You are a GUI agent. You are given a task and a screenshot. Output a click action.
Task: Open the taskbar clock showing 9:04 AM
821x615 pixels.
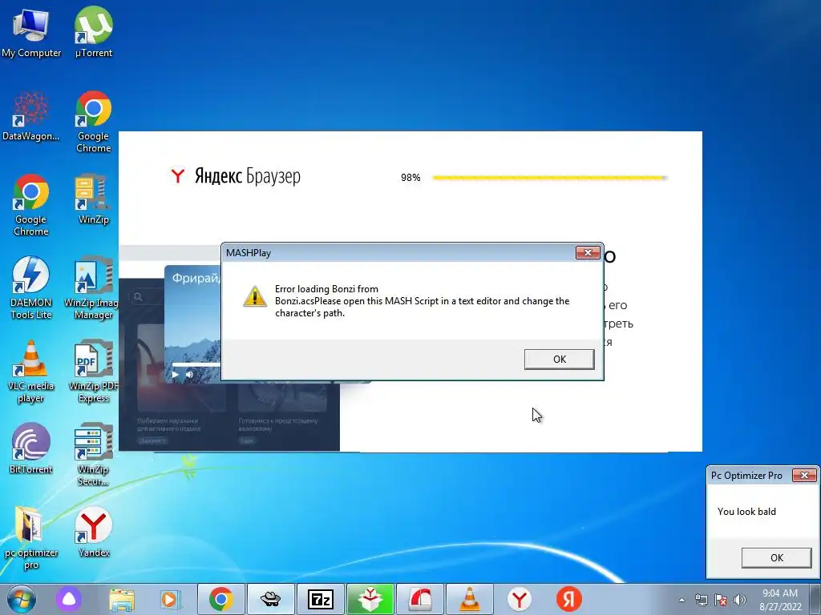point(780,600)
